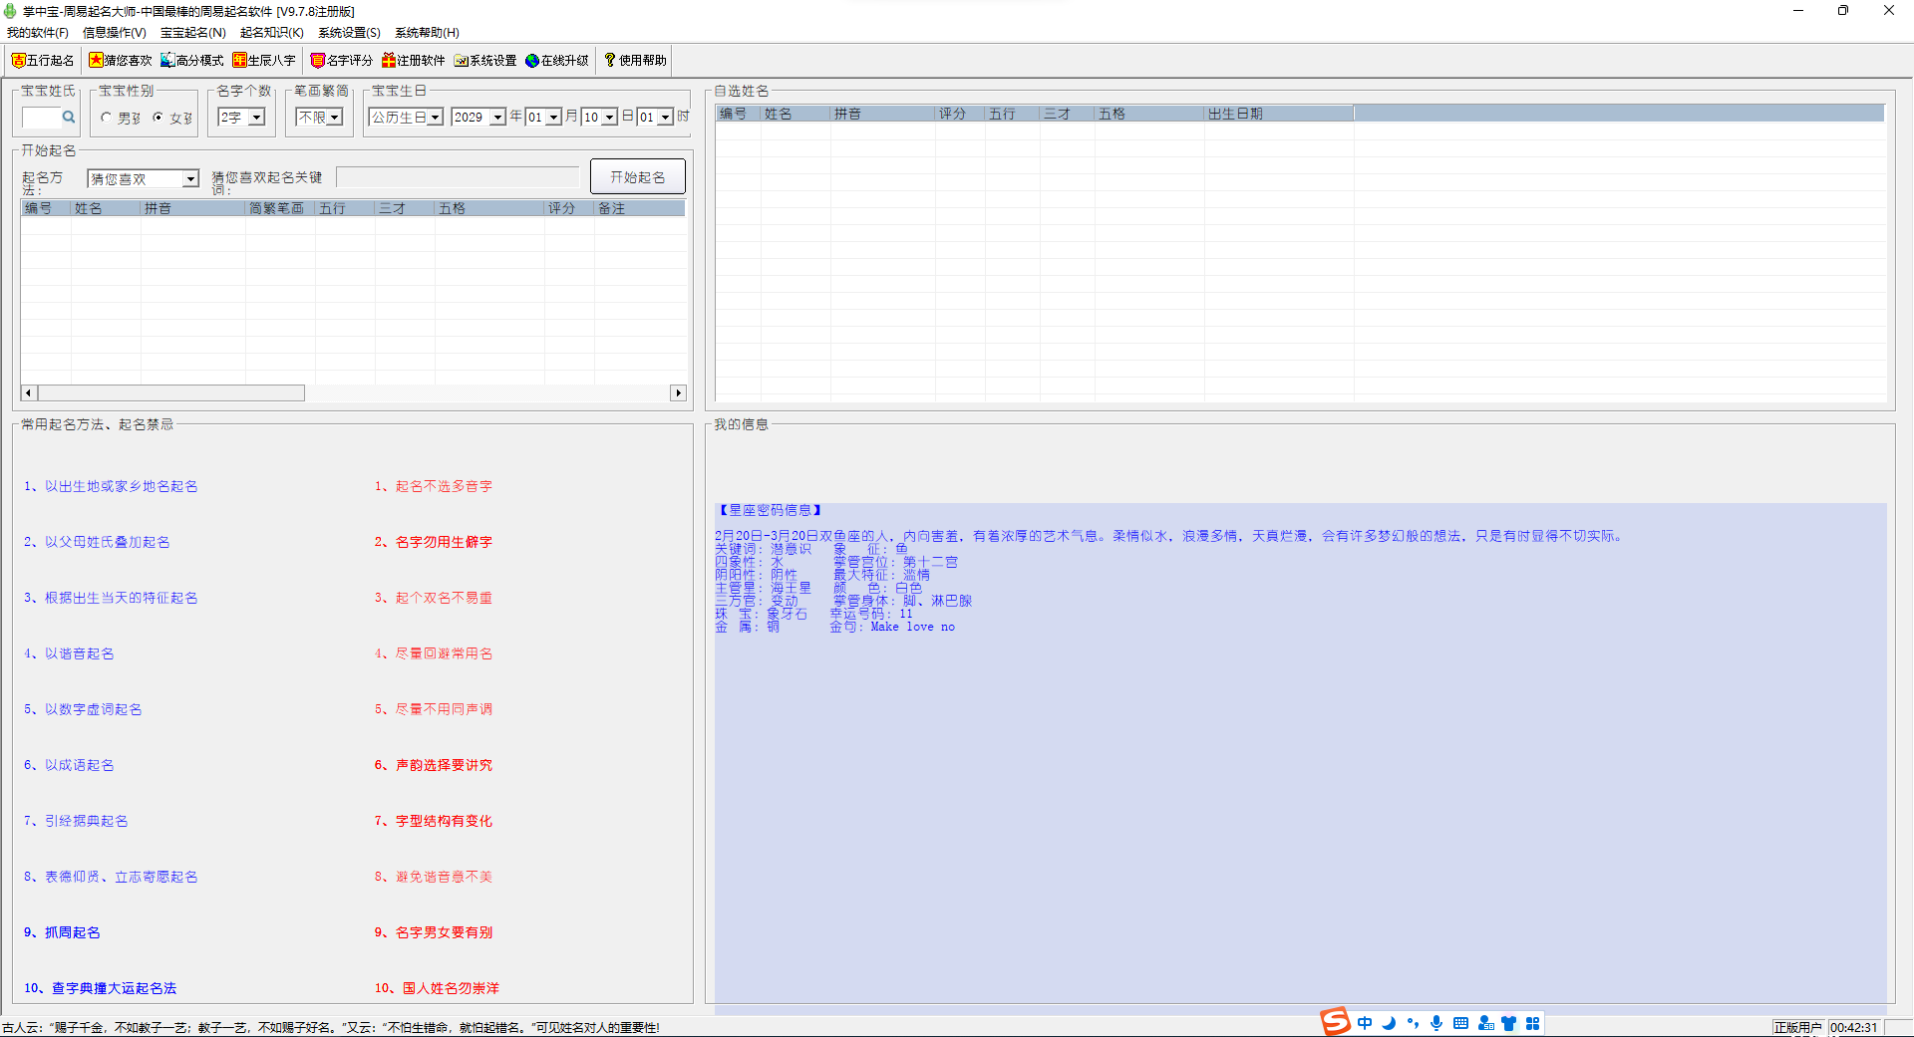Expand the 笔画繁简 dropdown

[335, 118]
